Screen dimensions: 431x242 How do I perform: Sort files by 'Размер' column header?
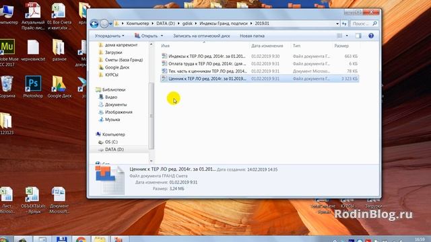(x=341, y=46)
